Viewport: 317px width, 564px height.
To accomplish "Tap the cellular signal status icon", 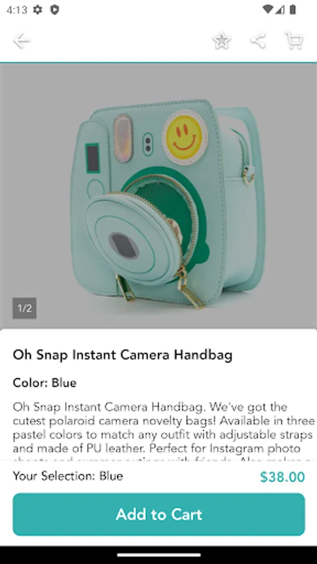I will [x=280, y=9].
